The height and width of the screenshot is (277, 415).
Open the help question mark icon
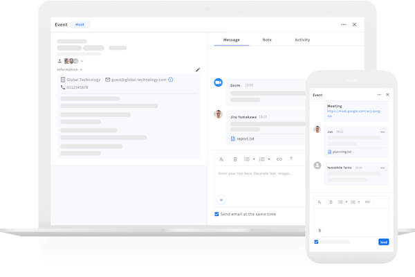[x=291, y=159]
